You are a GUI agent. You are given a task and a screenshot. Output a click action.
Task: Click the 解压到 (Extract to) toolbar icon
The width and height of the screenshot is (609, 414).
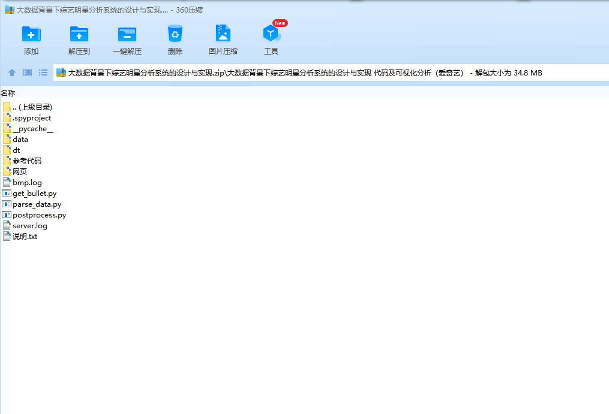click(79, 34)
